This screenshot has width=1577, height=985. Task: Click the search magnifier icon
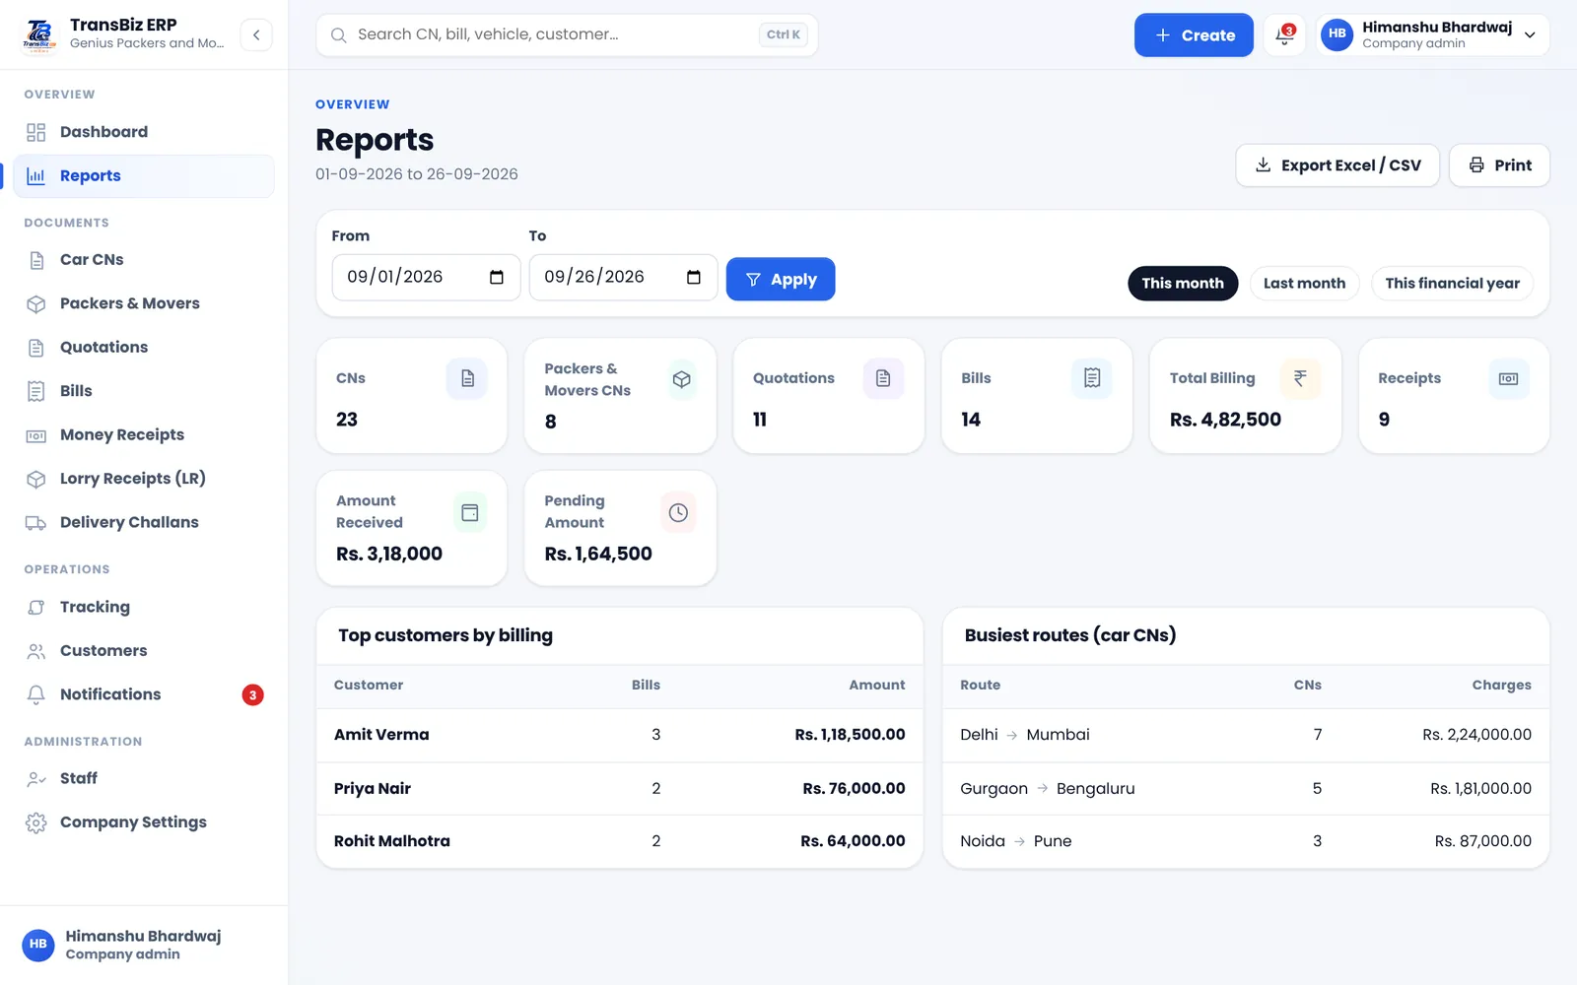pos(338,35)
